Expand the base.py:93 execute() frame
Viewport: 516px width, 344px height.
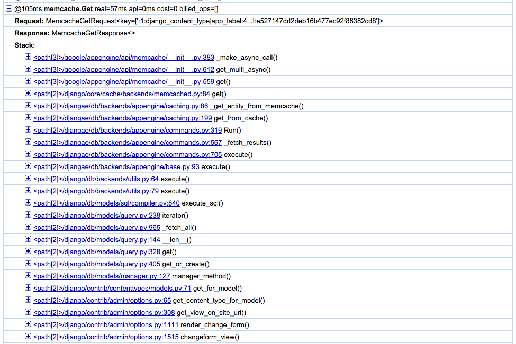[x=28, y=166]
